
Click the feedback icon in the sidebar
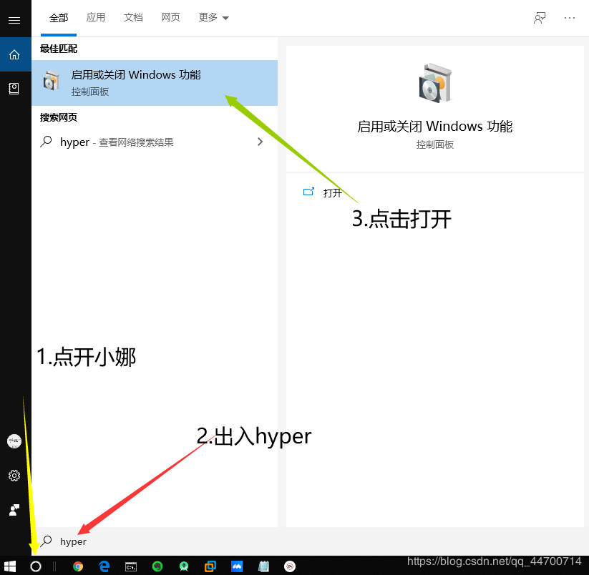[14, 510]
